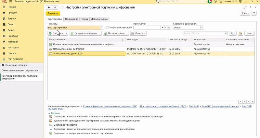Open Для ФНС (распределенный реестр) link
The width and height of the screenshot is (260, 138).
click(220, 107)
